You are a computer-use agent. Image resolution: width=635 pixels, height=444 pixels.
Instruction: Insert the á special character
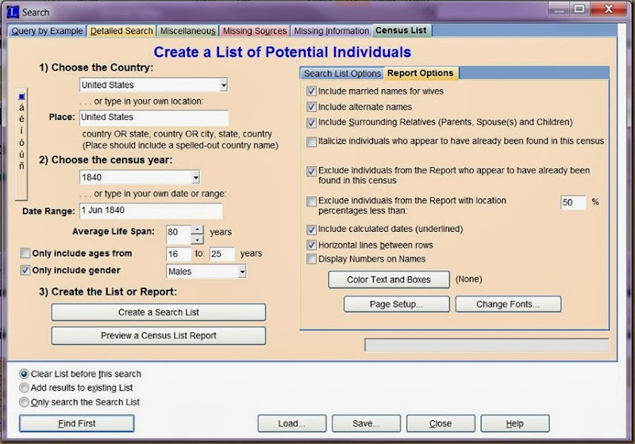(21, 108)
